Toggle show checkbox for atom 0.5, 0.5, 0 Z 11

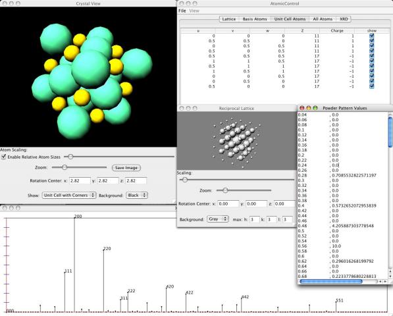click(372, 41)
